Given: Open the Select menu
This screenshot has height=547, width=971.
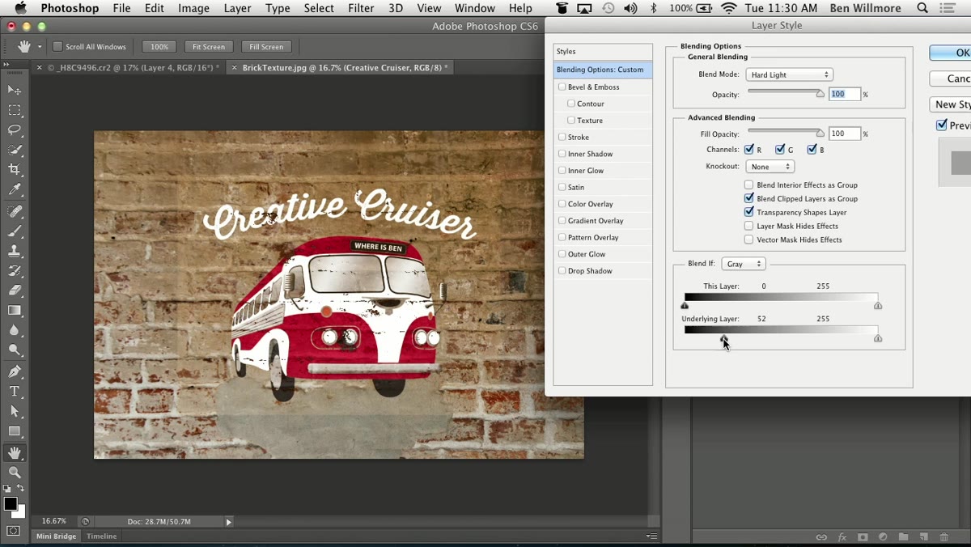Looking at the screenshot, I should point(319,8).
